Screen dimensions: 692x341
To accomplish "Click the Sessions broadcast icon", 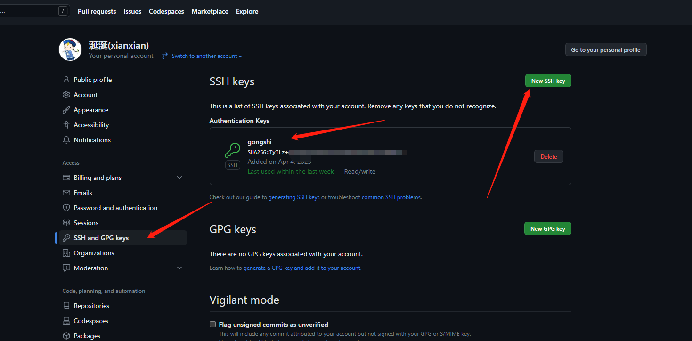I will (x=66, y=223).
